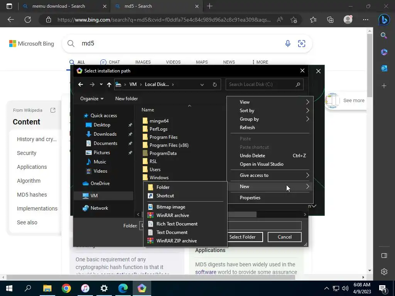Select the Windows folder
The image size is (395, 296).
point(159,177)
